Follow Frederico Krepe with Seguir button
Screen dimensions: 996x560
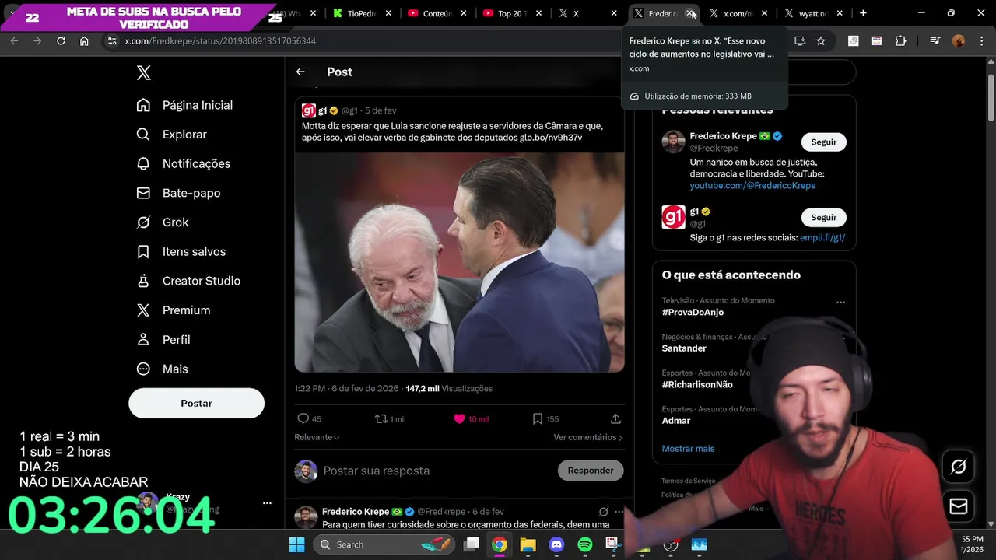pos(823,142)
